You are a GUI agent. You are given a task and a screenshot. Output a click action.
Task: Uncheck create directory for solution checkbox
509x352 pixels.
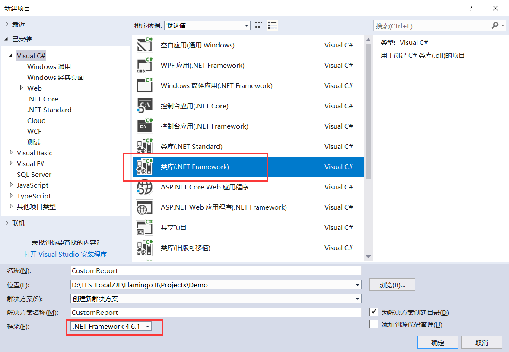(x=374, y=312)
